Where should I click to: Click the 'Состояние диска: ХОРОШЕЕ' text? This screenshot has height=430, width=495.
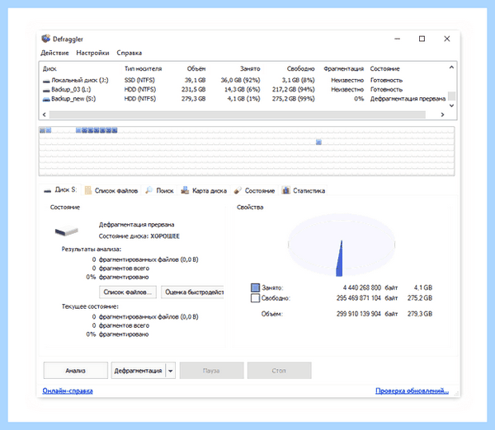[x=139, y=236]
